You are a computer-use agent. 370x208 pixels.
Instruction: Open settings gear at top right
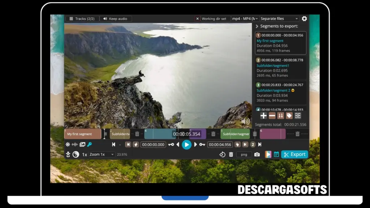[x=304, y=19]
